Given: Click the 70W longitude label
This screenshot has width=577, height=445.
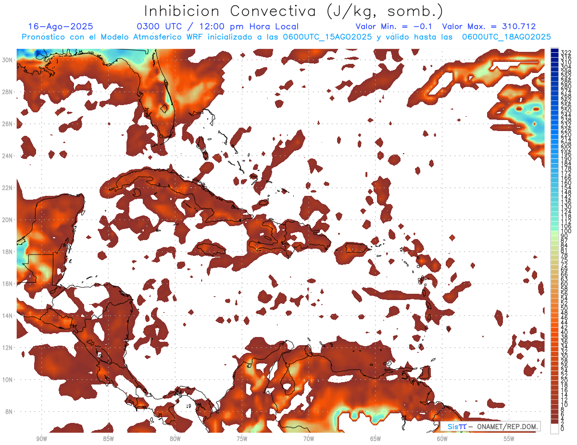Looking at the screenshot, I should [309, 439].
